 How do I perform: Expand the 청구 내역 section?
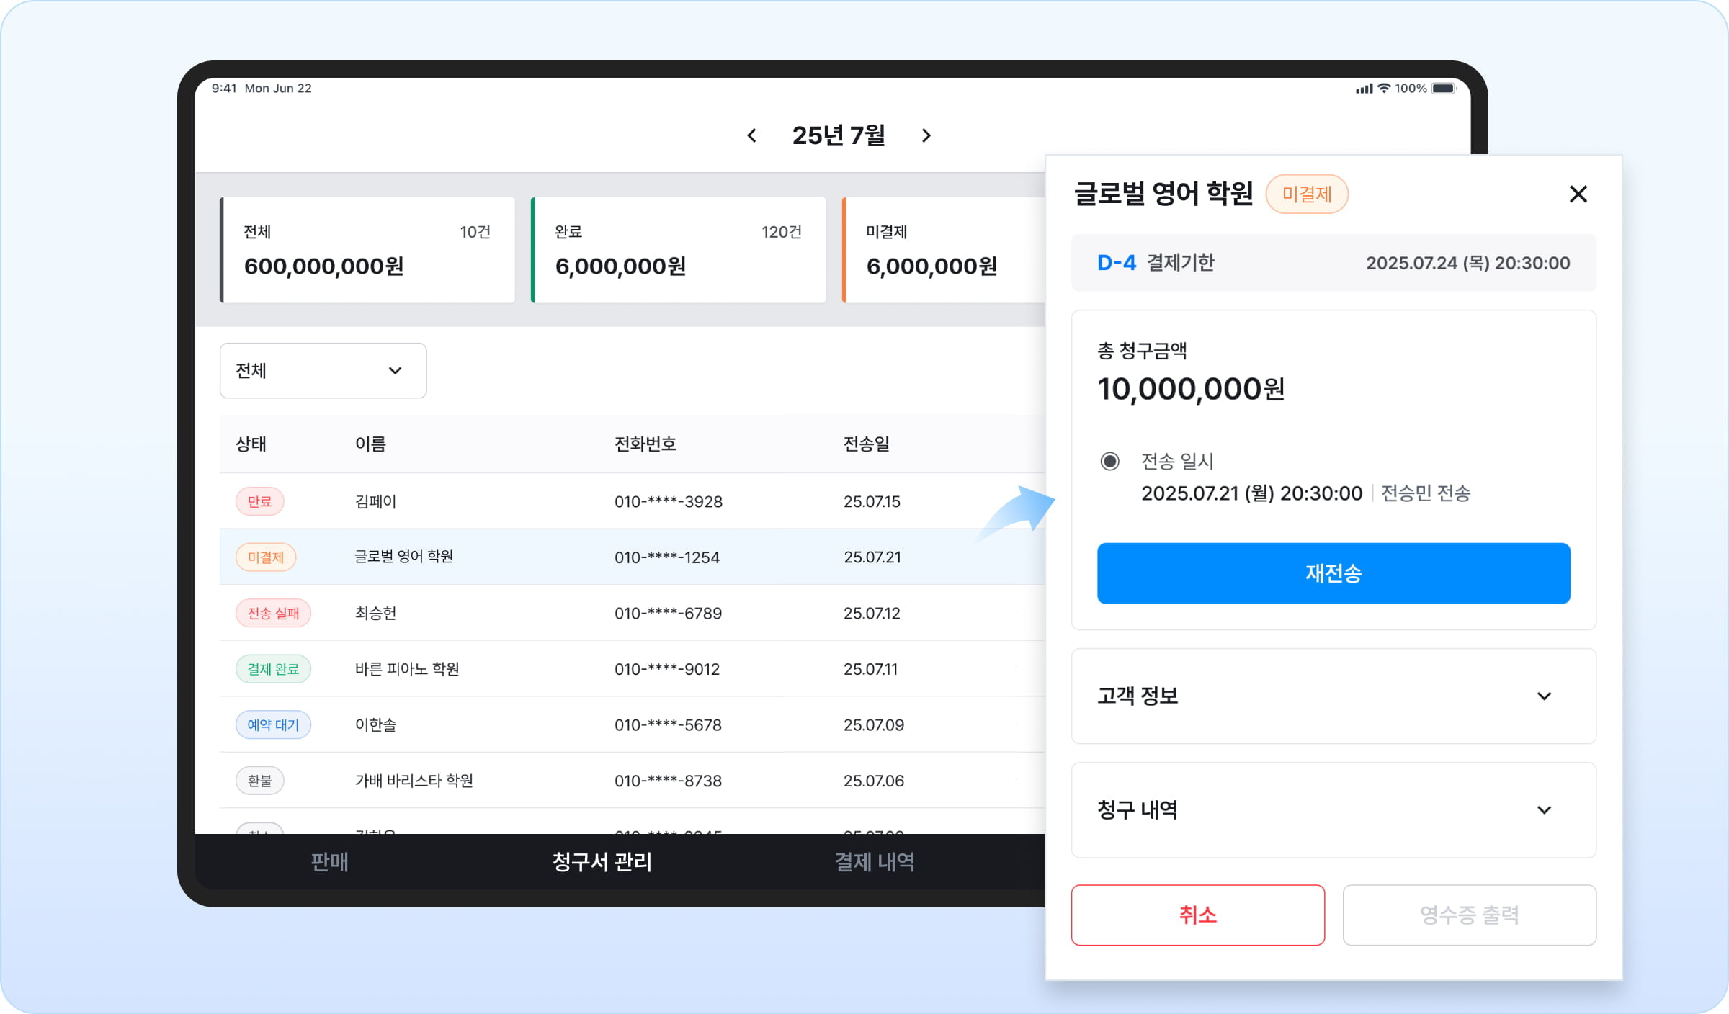pos(1333,810)
